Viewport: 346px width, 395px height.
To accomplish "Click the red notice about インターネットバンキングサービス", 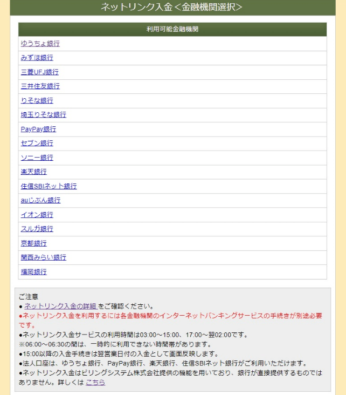I will click(171, 320).
